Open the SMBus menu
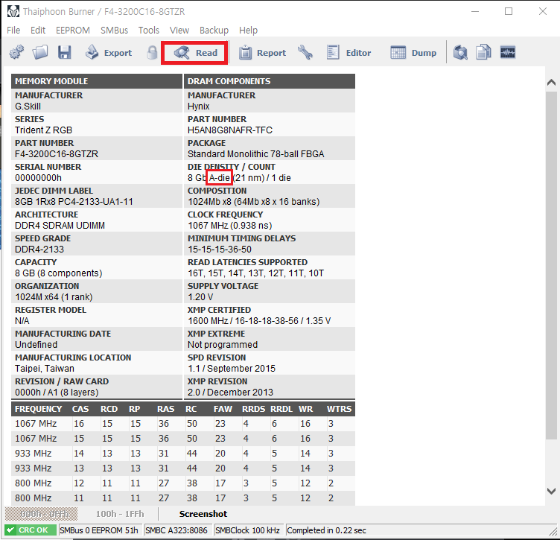Image resolution: width=560 pixels, height=540 pixels. tap(114, 31)
